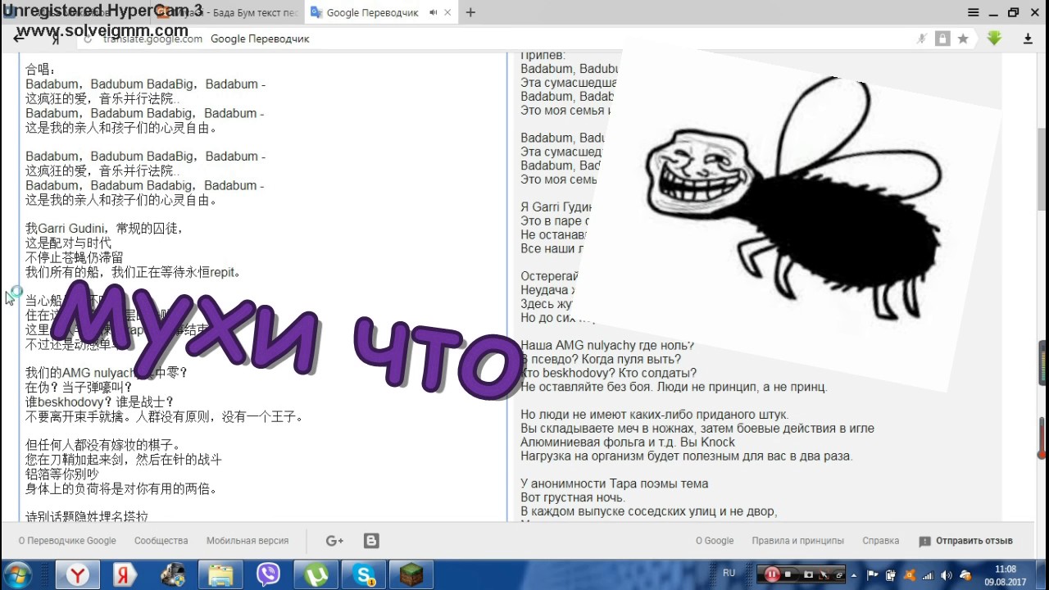Viewport: 1049px width, 590px height.
Task: Open a new tab with plus button
Action: pos(470,12)
